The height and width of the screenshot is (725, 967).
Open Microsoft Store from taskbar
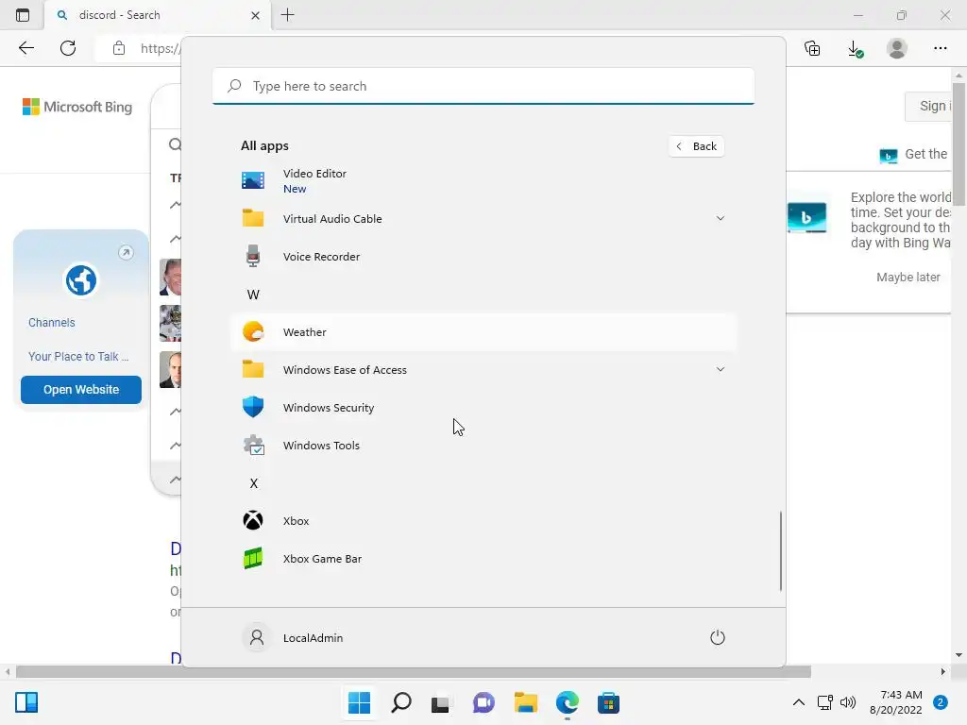pos(608,702)
